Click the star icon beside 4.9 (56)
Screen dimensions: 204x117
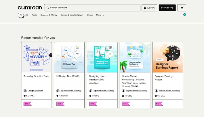pos(123,96)
